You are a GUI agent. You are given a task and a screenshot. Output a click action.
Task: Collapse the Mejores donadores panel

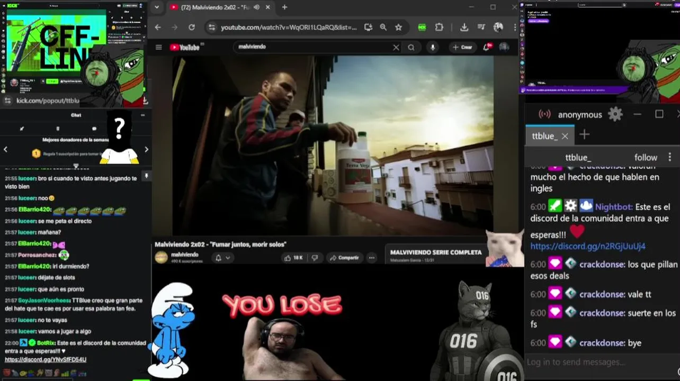pos(76,166)
